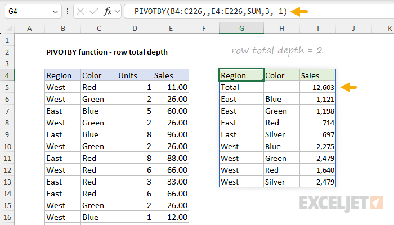Select the East Blue sales value 1,121

pyautogui.click(x=317, y=99)
